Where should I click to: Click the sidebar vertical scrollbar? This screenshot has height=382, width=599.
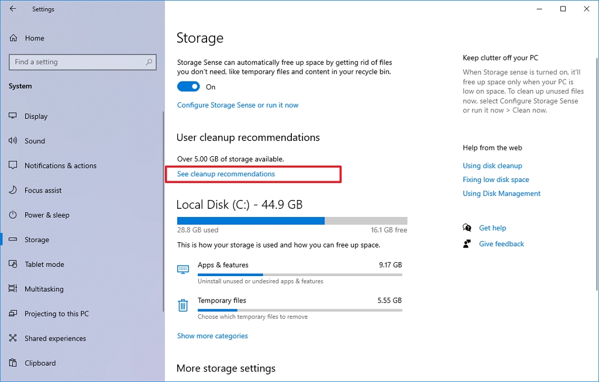coord(163,211)
